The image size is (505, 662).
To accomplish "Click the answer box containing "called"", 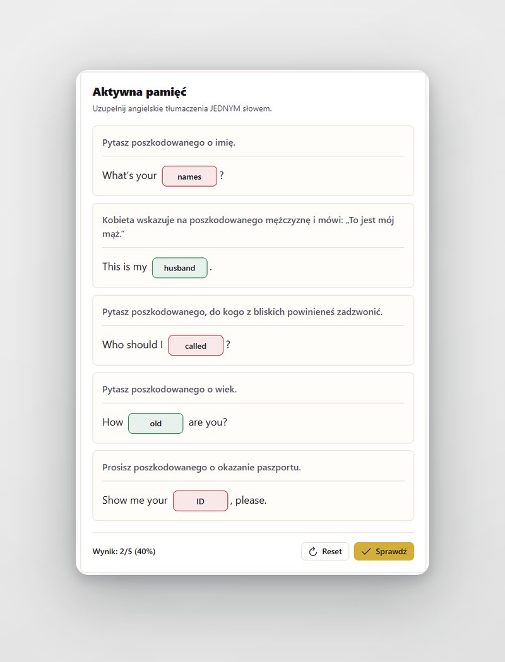I will click(x=196, y=346).
